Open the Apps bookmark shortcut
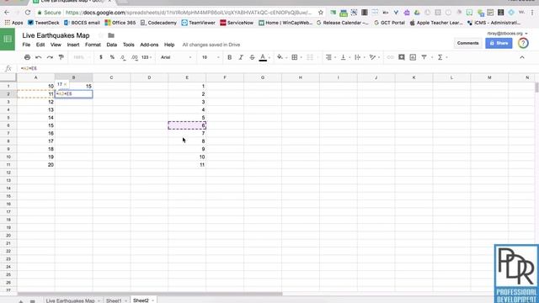This screenshot has width=539, height=303. click(x=13, y=23)
